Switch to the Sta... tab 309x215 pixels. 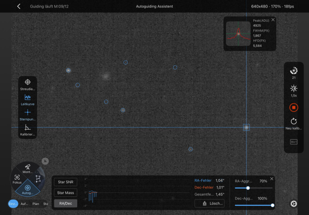tap(45, 204)
